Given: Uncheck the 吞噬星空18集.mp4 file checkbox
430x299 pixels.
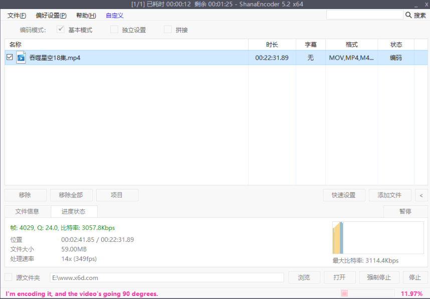Looking at the screenshot, I should point(9,57).
